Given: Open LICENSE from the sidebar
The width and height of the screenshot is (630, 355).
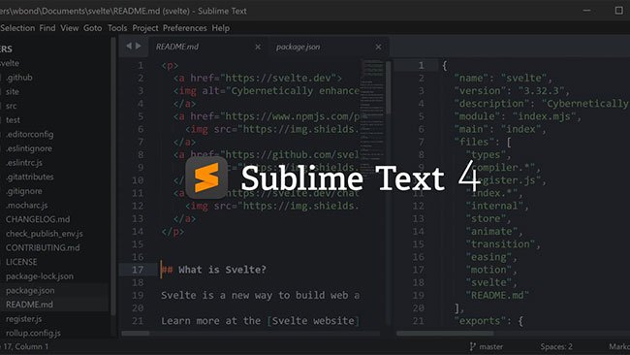Looking at the screenshot, I should click(21, 262).
